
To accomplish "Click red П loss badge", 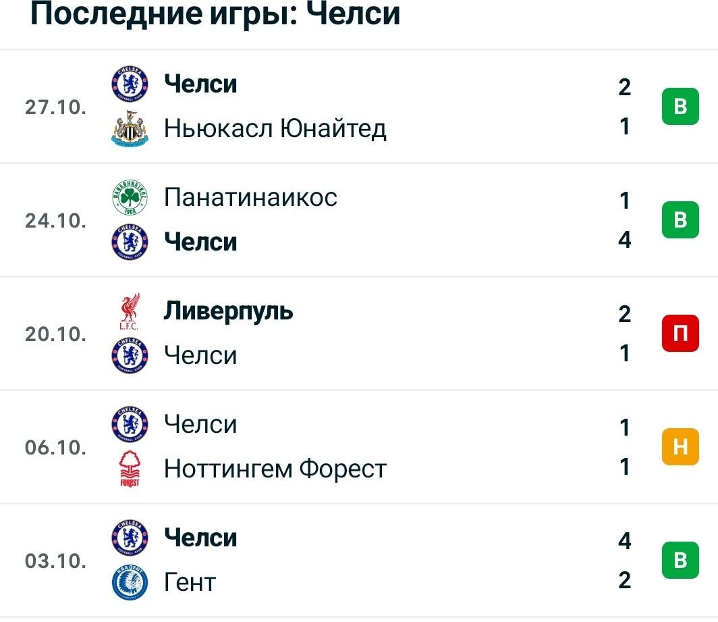I will [x=680, y=333].
